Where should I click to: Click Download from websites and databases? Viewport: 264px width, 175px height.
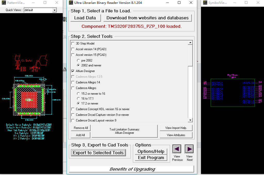(x=148, y=18)
